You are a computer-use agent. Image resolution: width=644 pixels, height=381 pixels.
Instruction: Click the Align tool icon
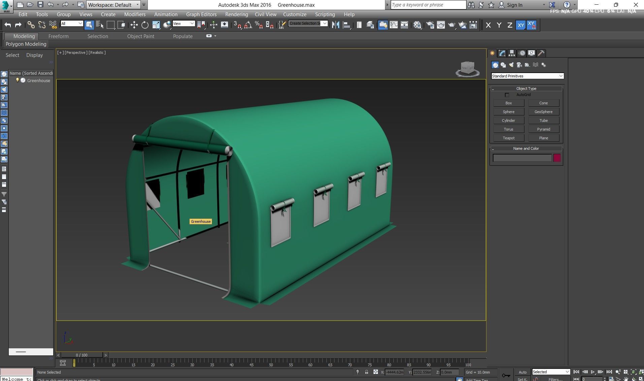tap(346, 25)
